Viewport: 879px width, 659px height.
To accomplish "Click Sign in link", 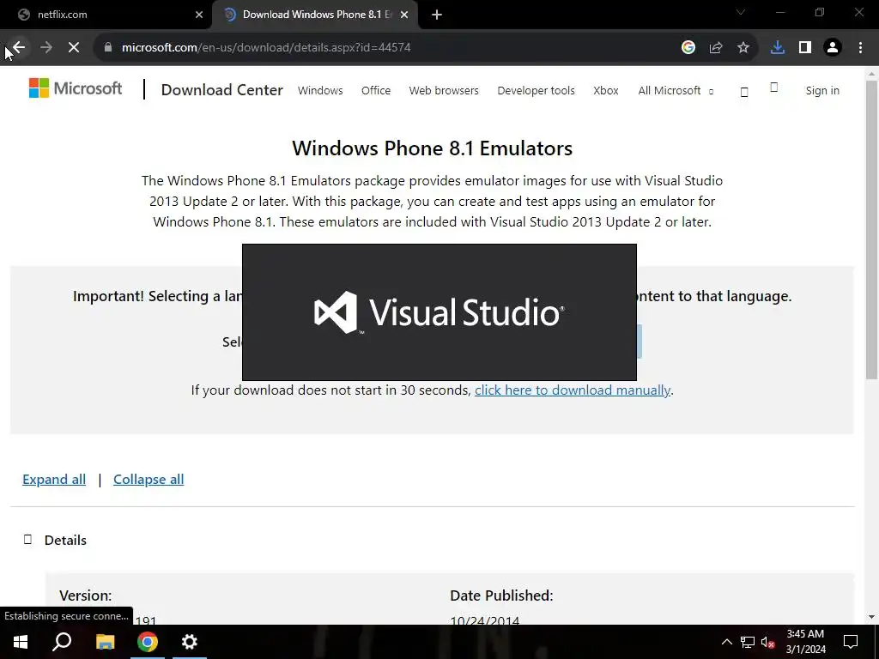I will pyautogui.click(x=822, y=90).
